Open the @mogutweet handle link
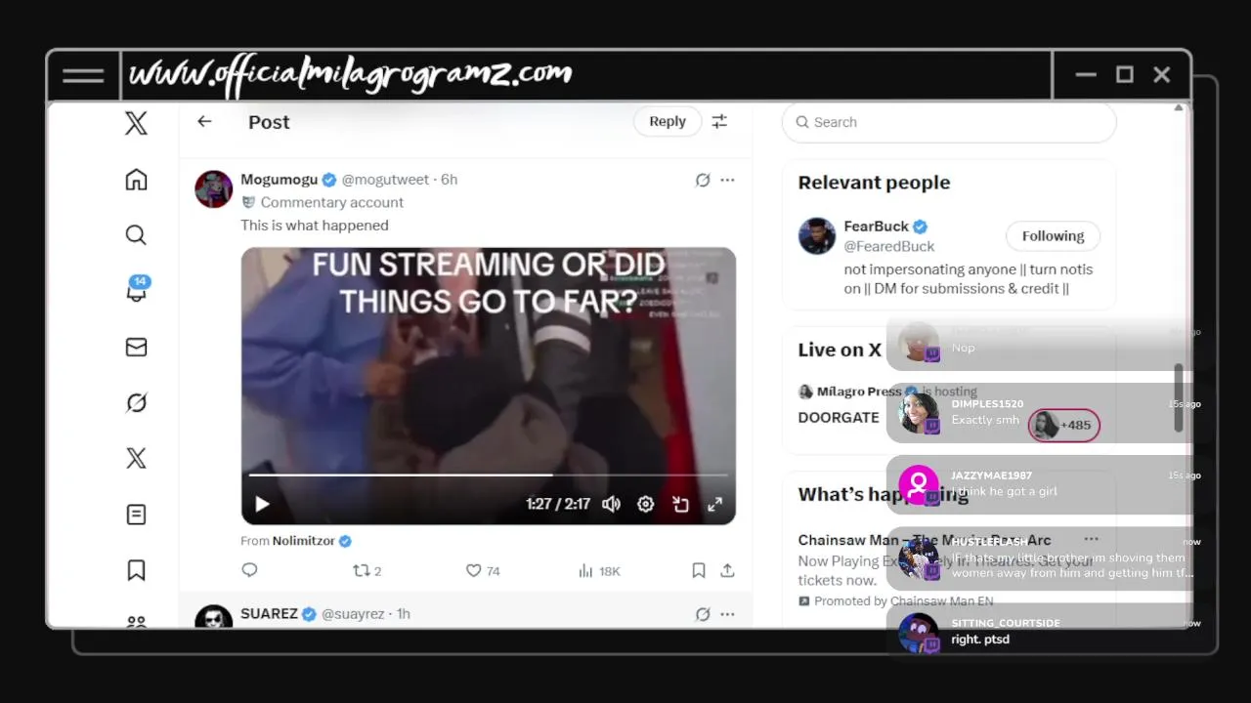The height and width of the screenshot is (703, 1251). pyautogui.click(x=385, y=180)
